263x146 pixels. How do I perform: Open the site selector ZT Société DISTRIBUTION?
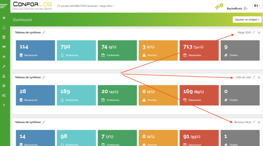86,6
